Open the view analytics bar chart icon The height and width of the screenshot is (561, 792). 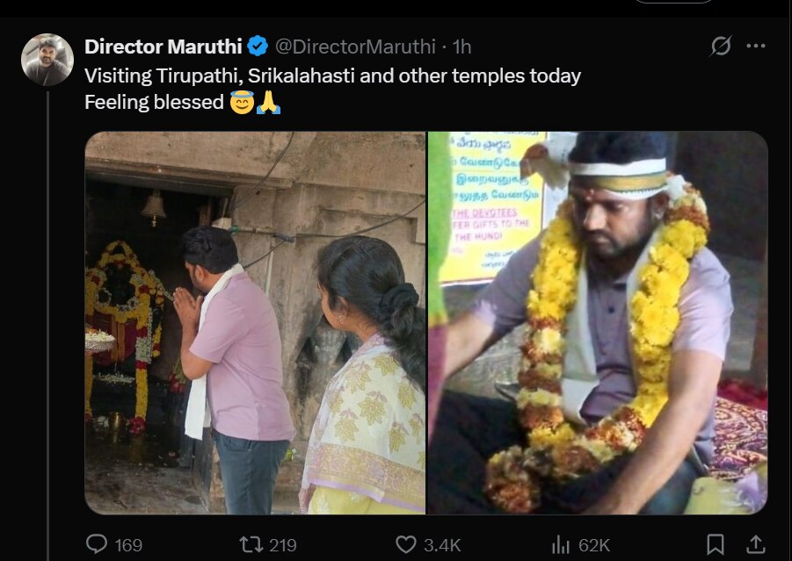click(x=560, y=544)
